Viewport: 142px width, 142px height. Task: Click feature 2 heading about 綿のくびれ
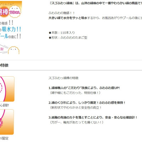point(87,103)
